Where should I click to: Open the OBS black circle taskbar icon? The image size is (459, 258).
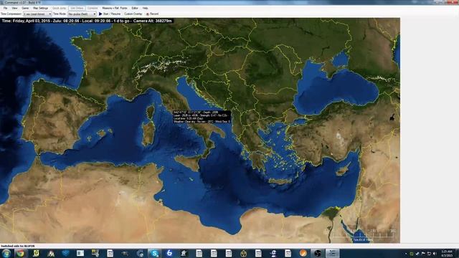click(318, 253)
